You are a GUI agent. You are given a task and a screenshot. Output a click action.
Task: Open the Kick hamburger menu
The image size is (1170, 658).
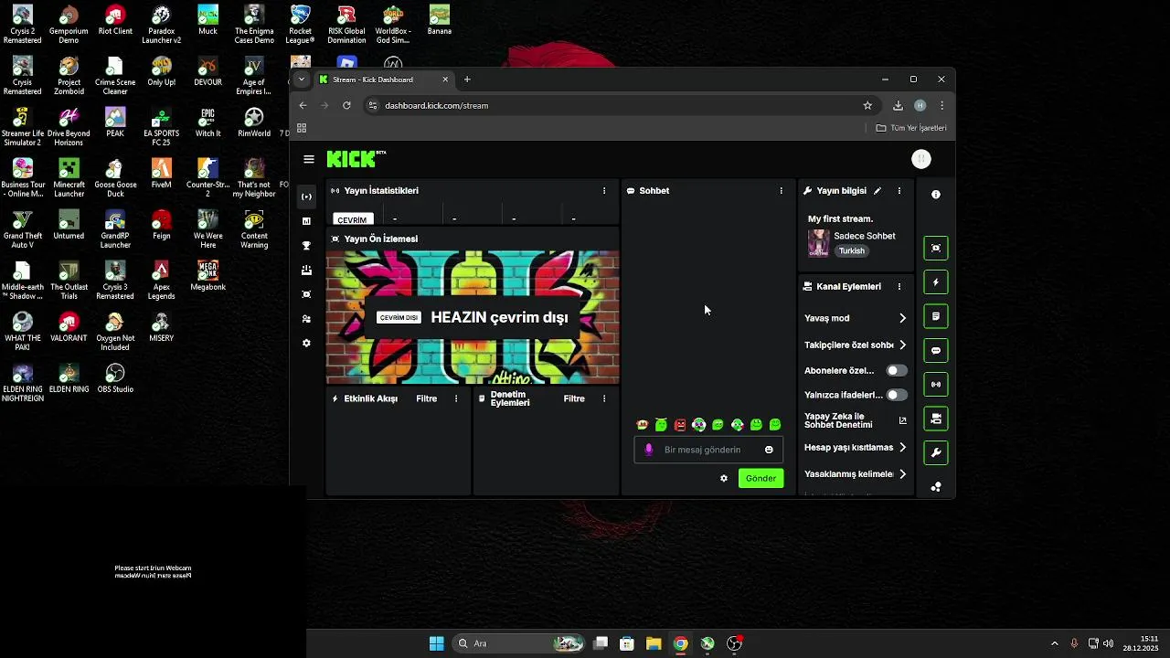(309, 159)
